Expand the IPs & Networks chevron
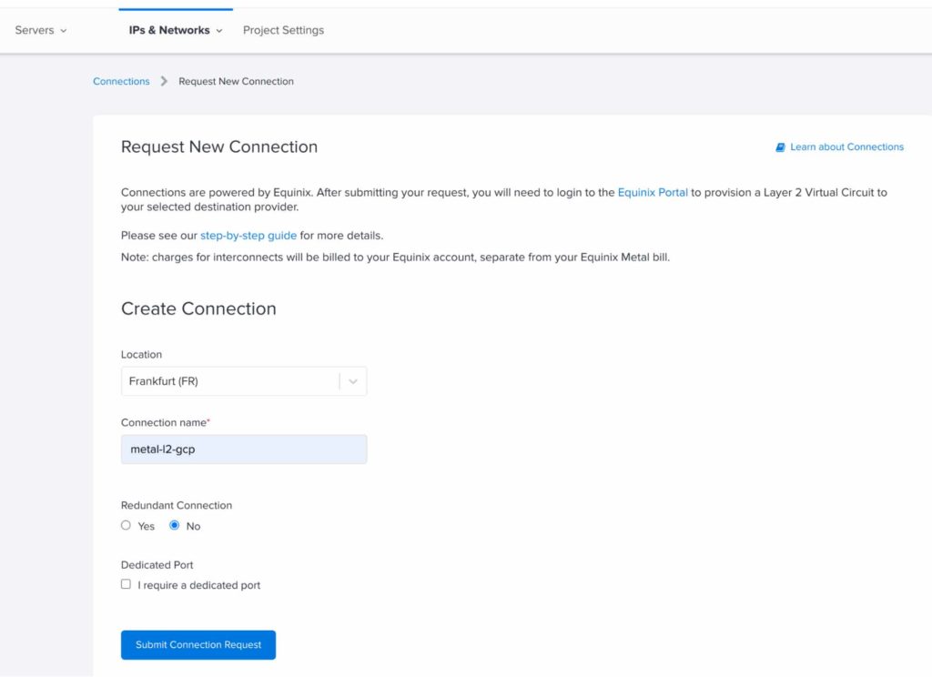Image resolution: width=932 pixels, height=677 pixels. click(221, 29)
